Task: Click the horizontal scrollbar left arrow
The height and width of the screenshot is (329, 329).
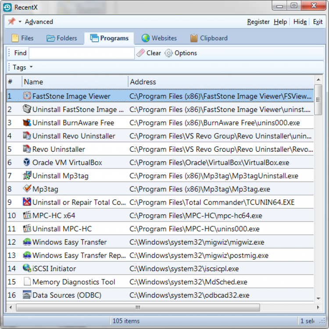Action: (11, 308)
